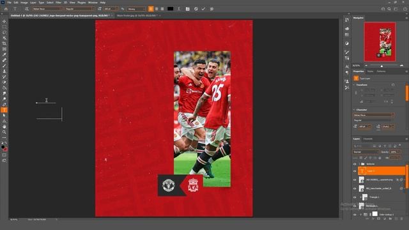Toggle visibility of Triangle 1 layer

[355, 197]
